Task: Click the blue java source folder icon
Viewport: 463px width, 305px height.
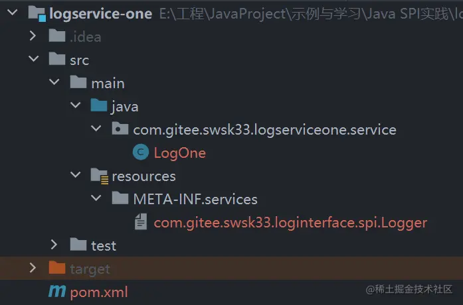Action: (x=99, y=106)
